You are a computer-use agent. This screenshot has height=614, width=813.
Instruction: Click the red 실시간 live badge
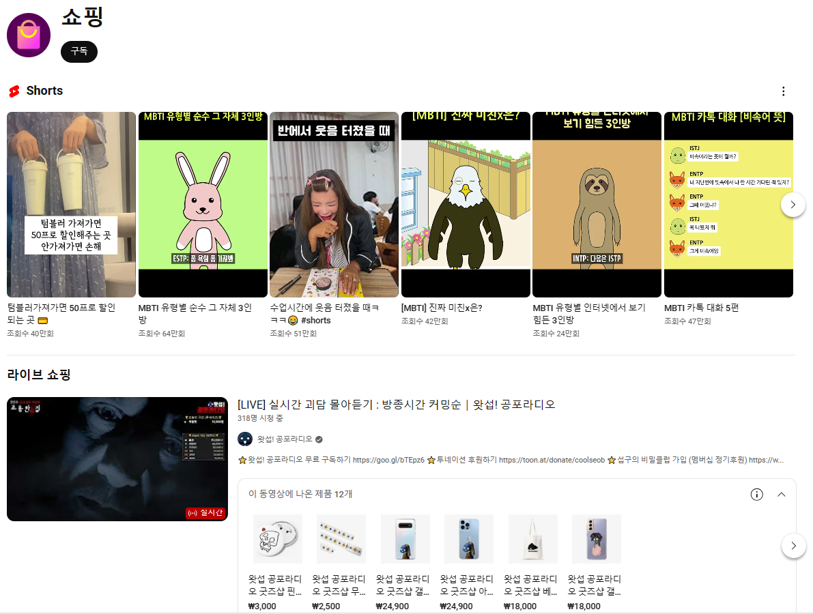[205, 513]
